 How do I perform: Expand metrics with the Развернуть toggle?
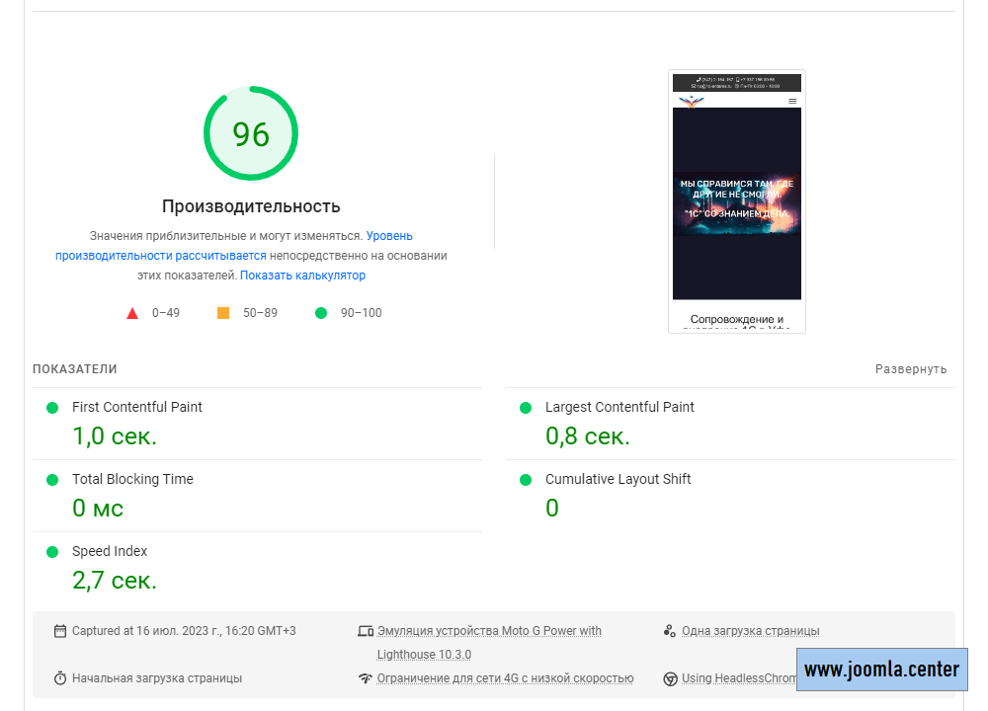(x=910, y=369)
